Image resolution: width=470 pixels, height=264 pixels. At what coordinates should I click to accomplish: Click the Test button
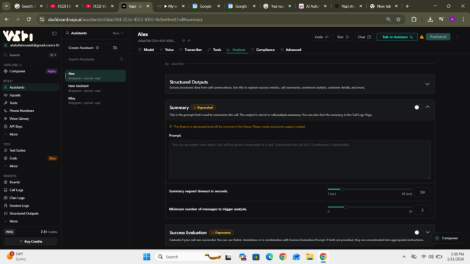[x=343, y=37]
